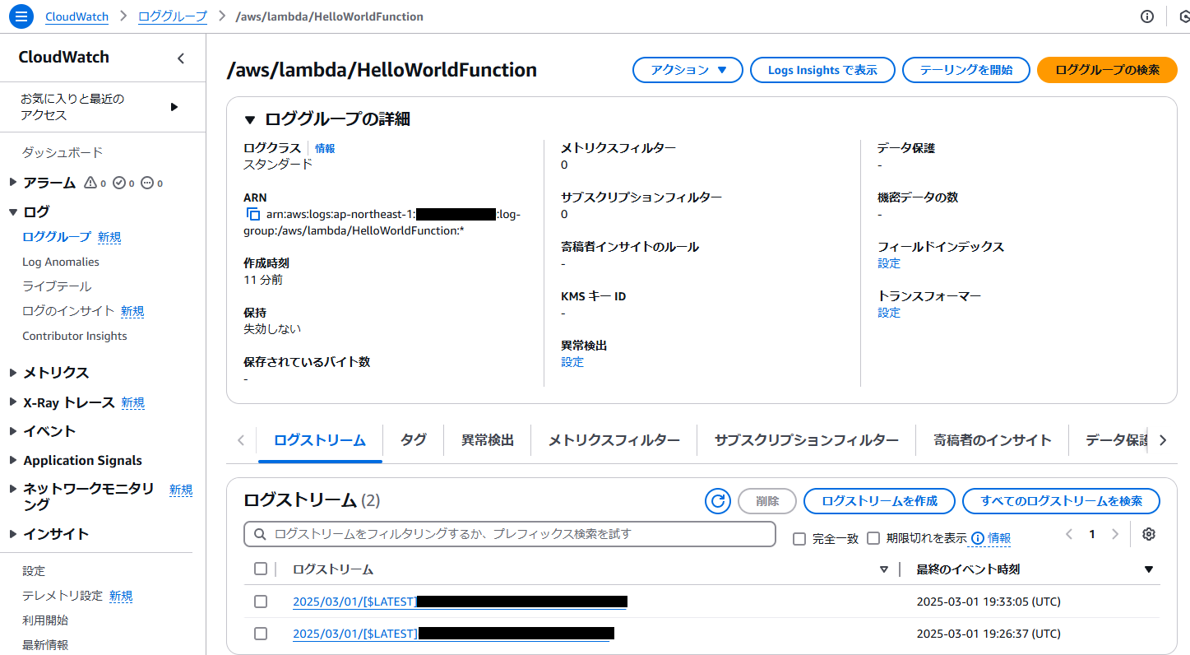The width and height of the screenshot is (1190, 655).
Task: Focus the log stream filter search field
Action: (510, 534)
